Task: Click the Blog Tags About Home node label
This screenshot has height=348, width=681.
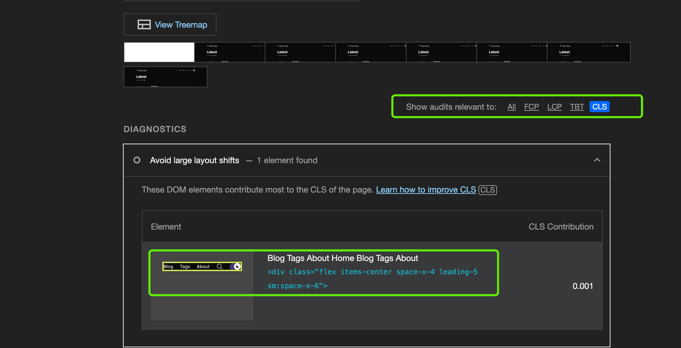Action: pyautogui.click(x=343, y=258)
